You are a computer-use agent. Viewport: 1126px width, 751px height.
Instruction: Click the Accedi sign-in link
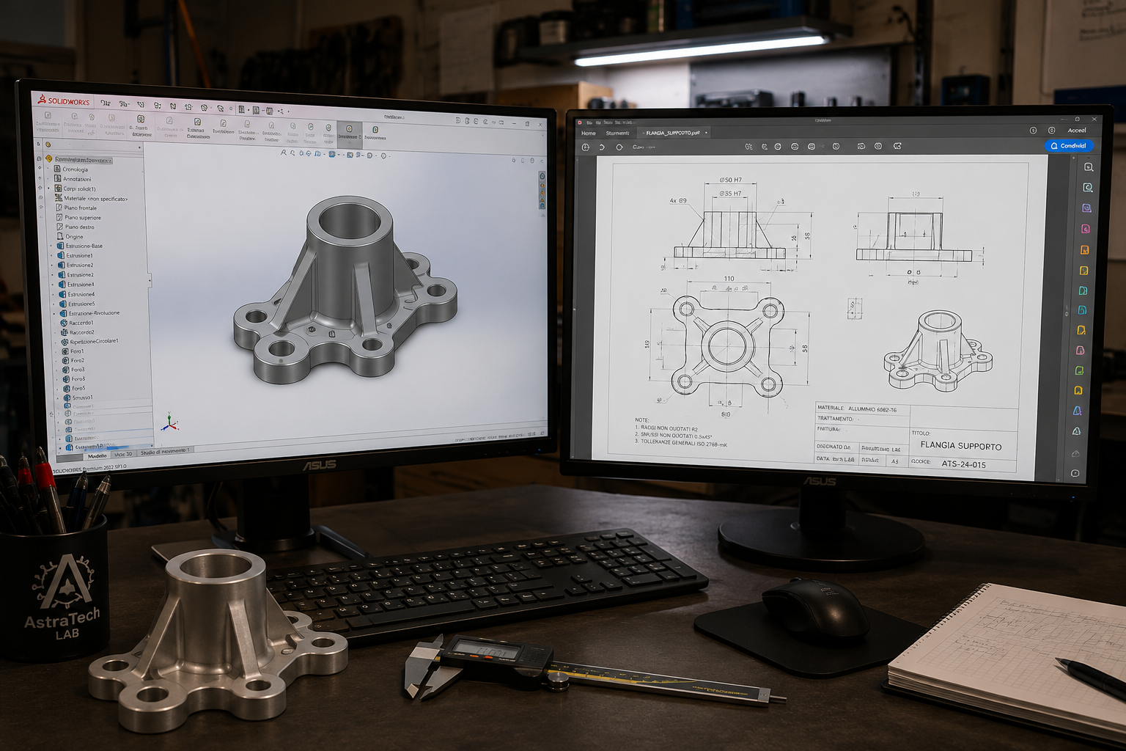[1077, 131]
